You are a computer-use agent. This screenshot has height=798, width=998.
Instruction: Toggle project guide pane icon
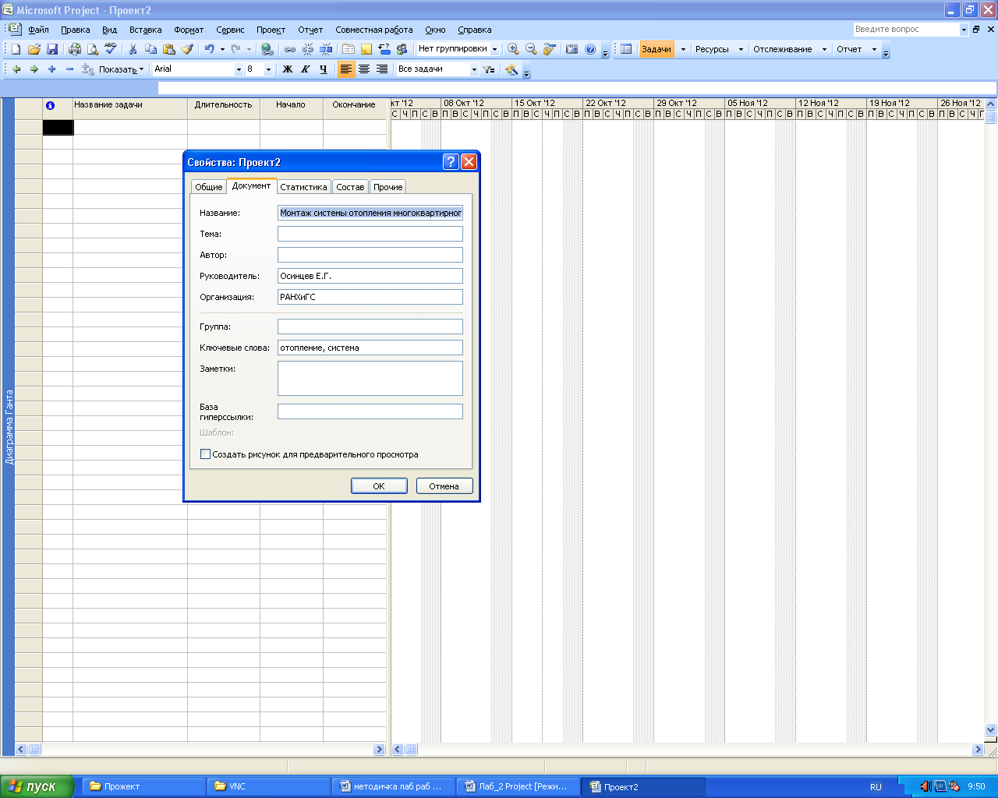(x=626, y=49)
